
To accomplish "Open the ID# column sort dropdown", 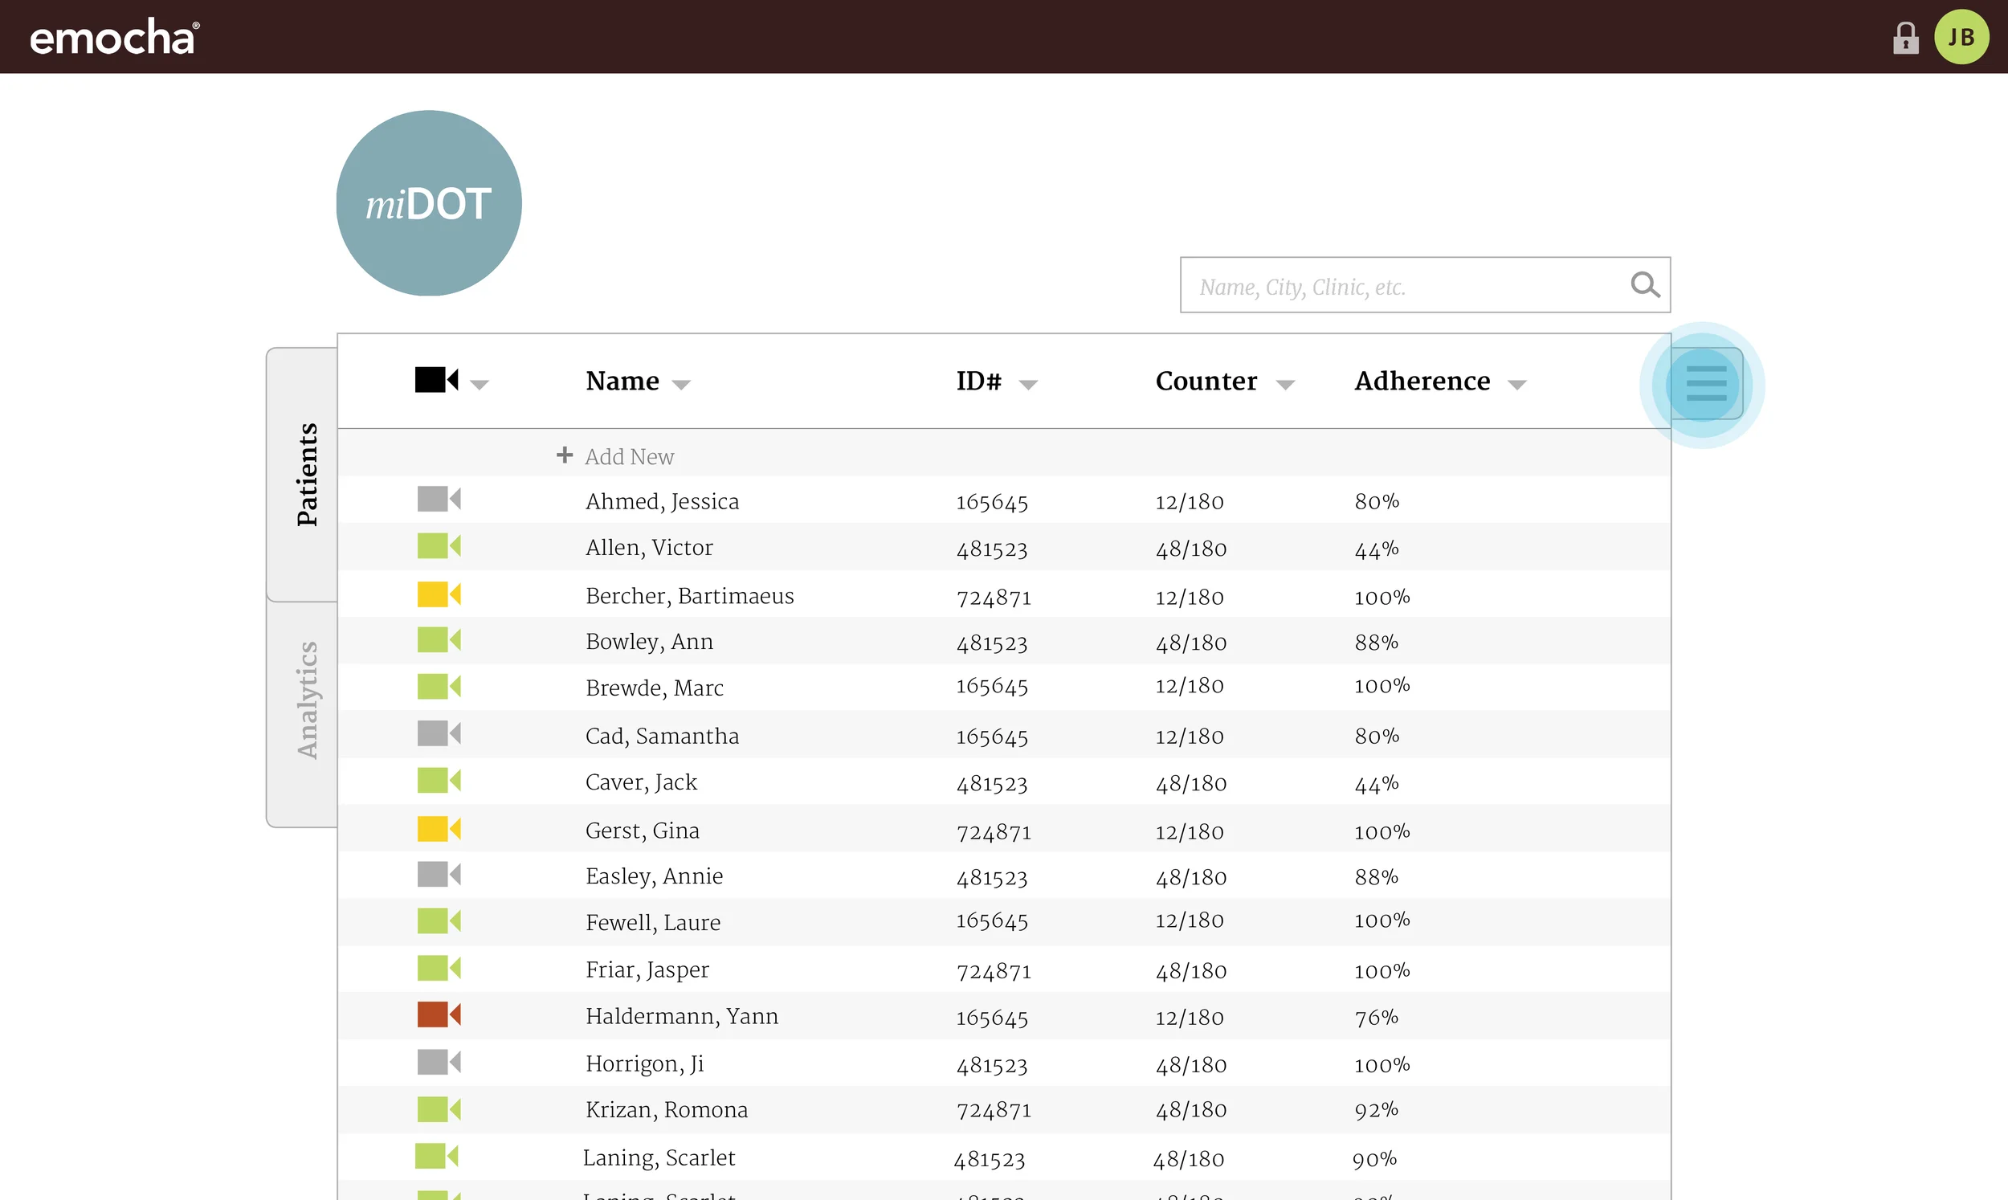I will (x=1027, y=385).
